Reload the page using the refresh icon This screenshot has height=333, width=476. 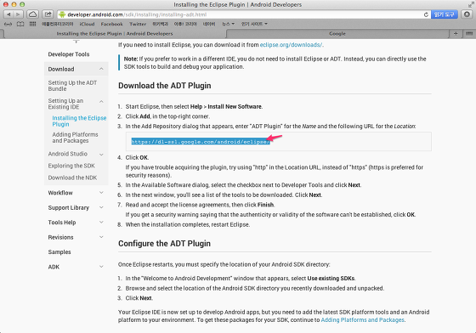coord(426,14)
